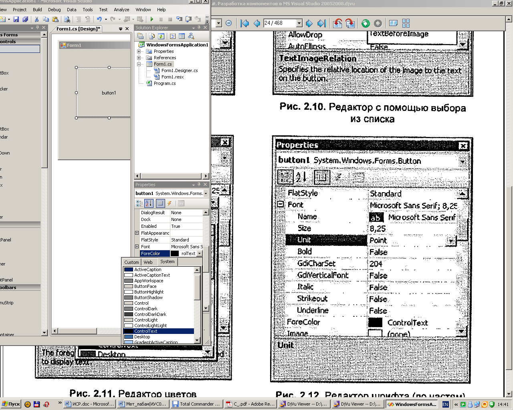Click the color list scroll down arrow
The width and height of the screenshot is (513, 410).
pos(197,340)
